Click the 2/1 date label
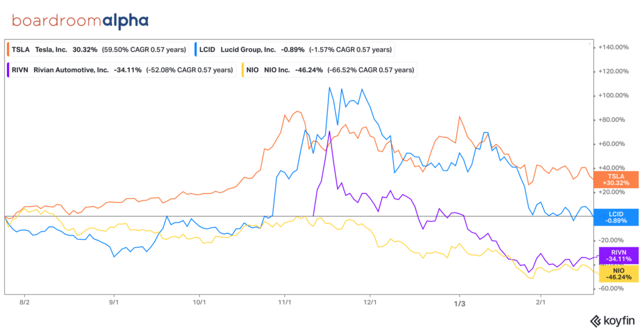Image resolution: width=643 pixels, height=332 pixels. tap(541, 302)
